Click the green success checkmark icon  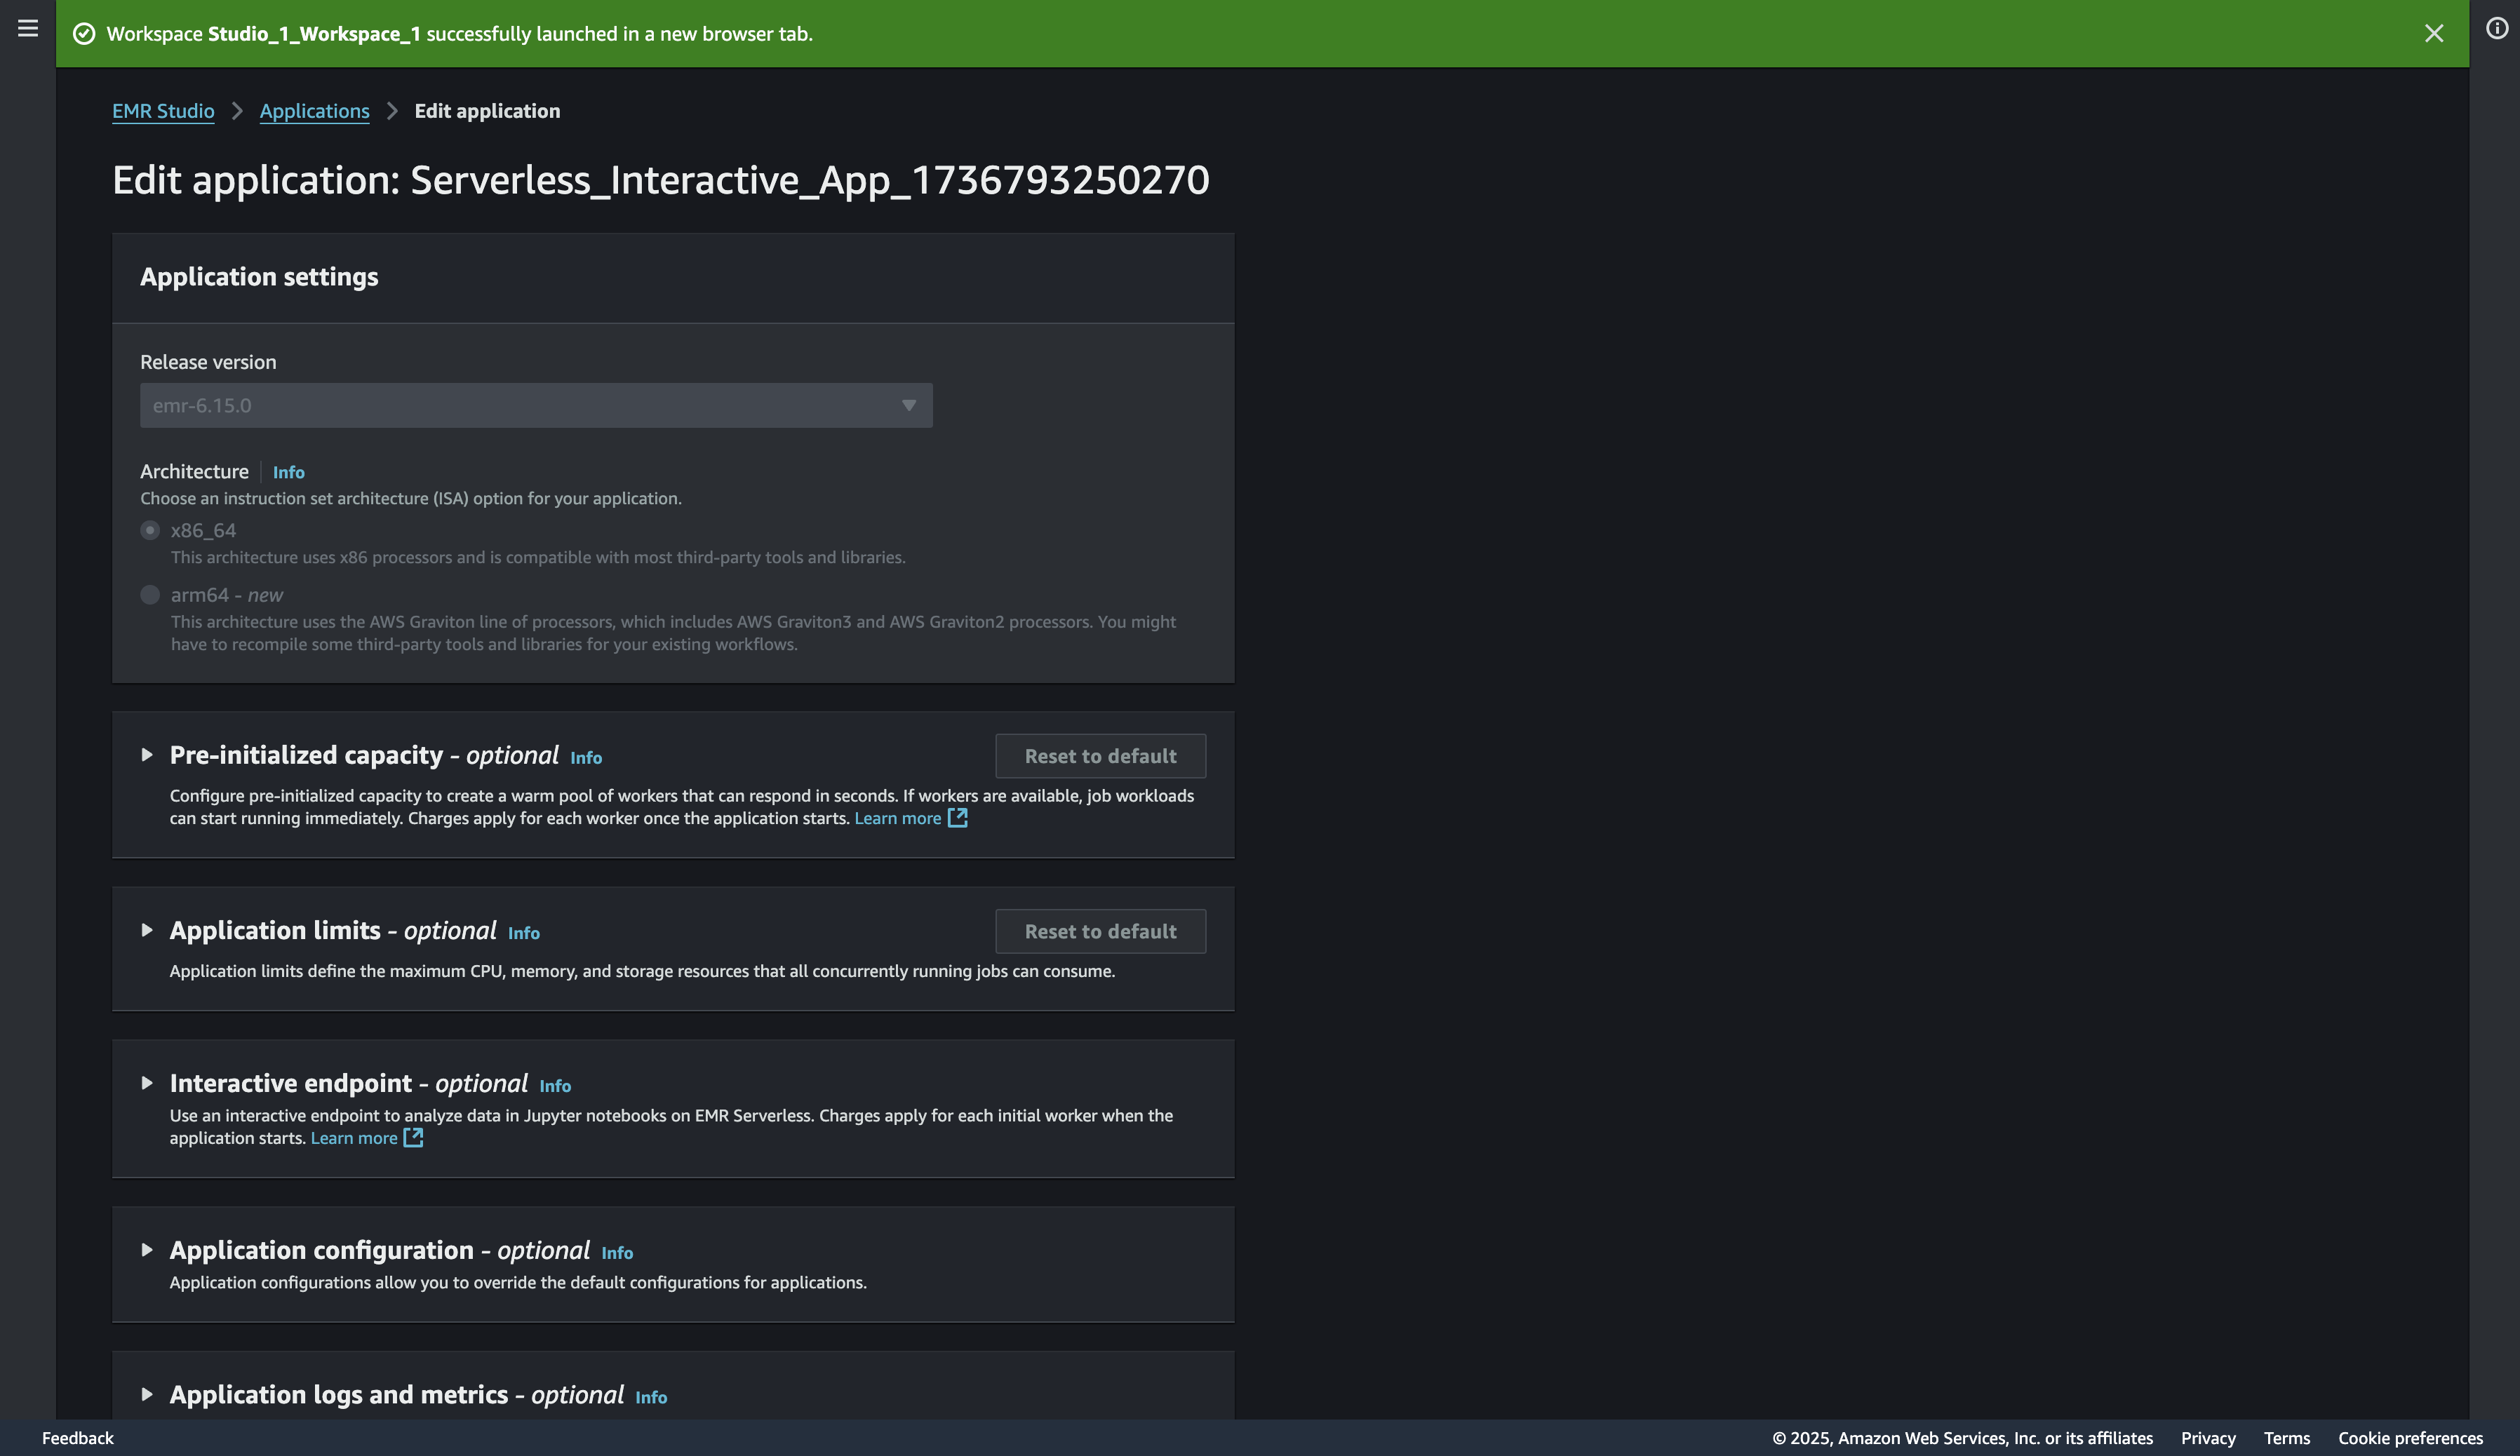(x=84, y=34)
